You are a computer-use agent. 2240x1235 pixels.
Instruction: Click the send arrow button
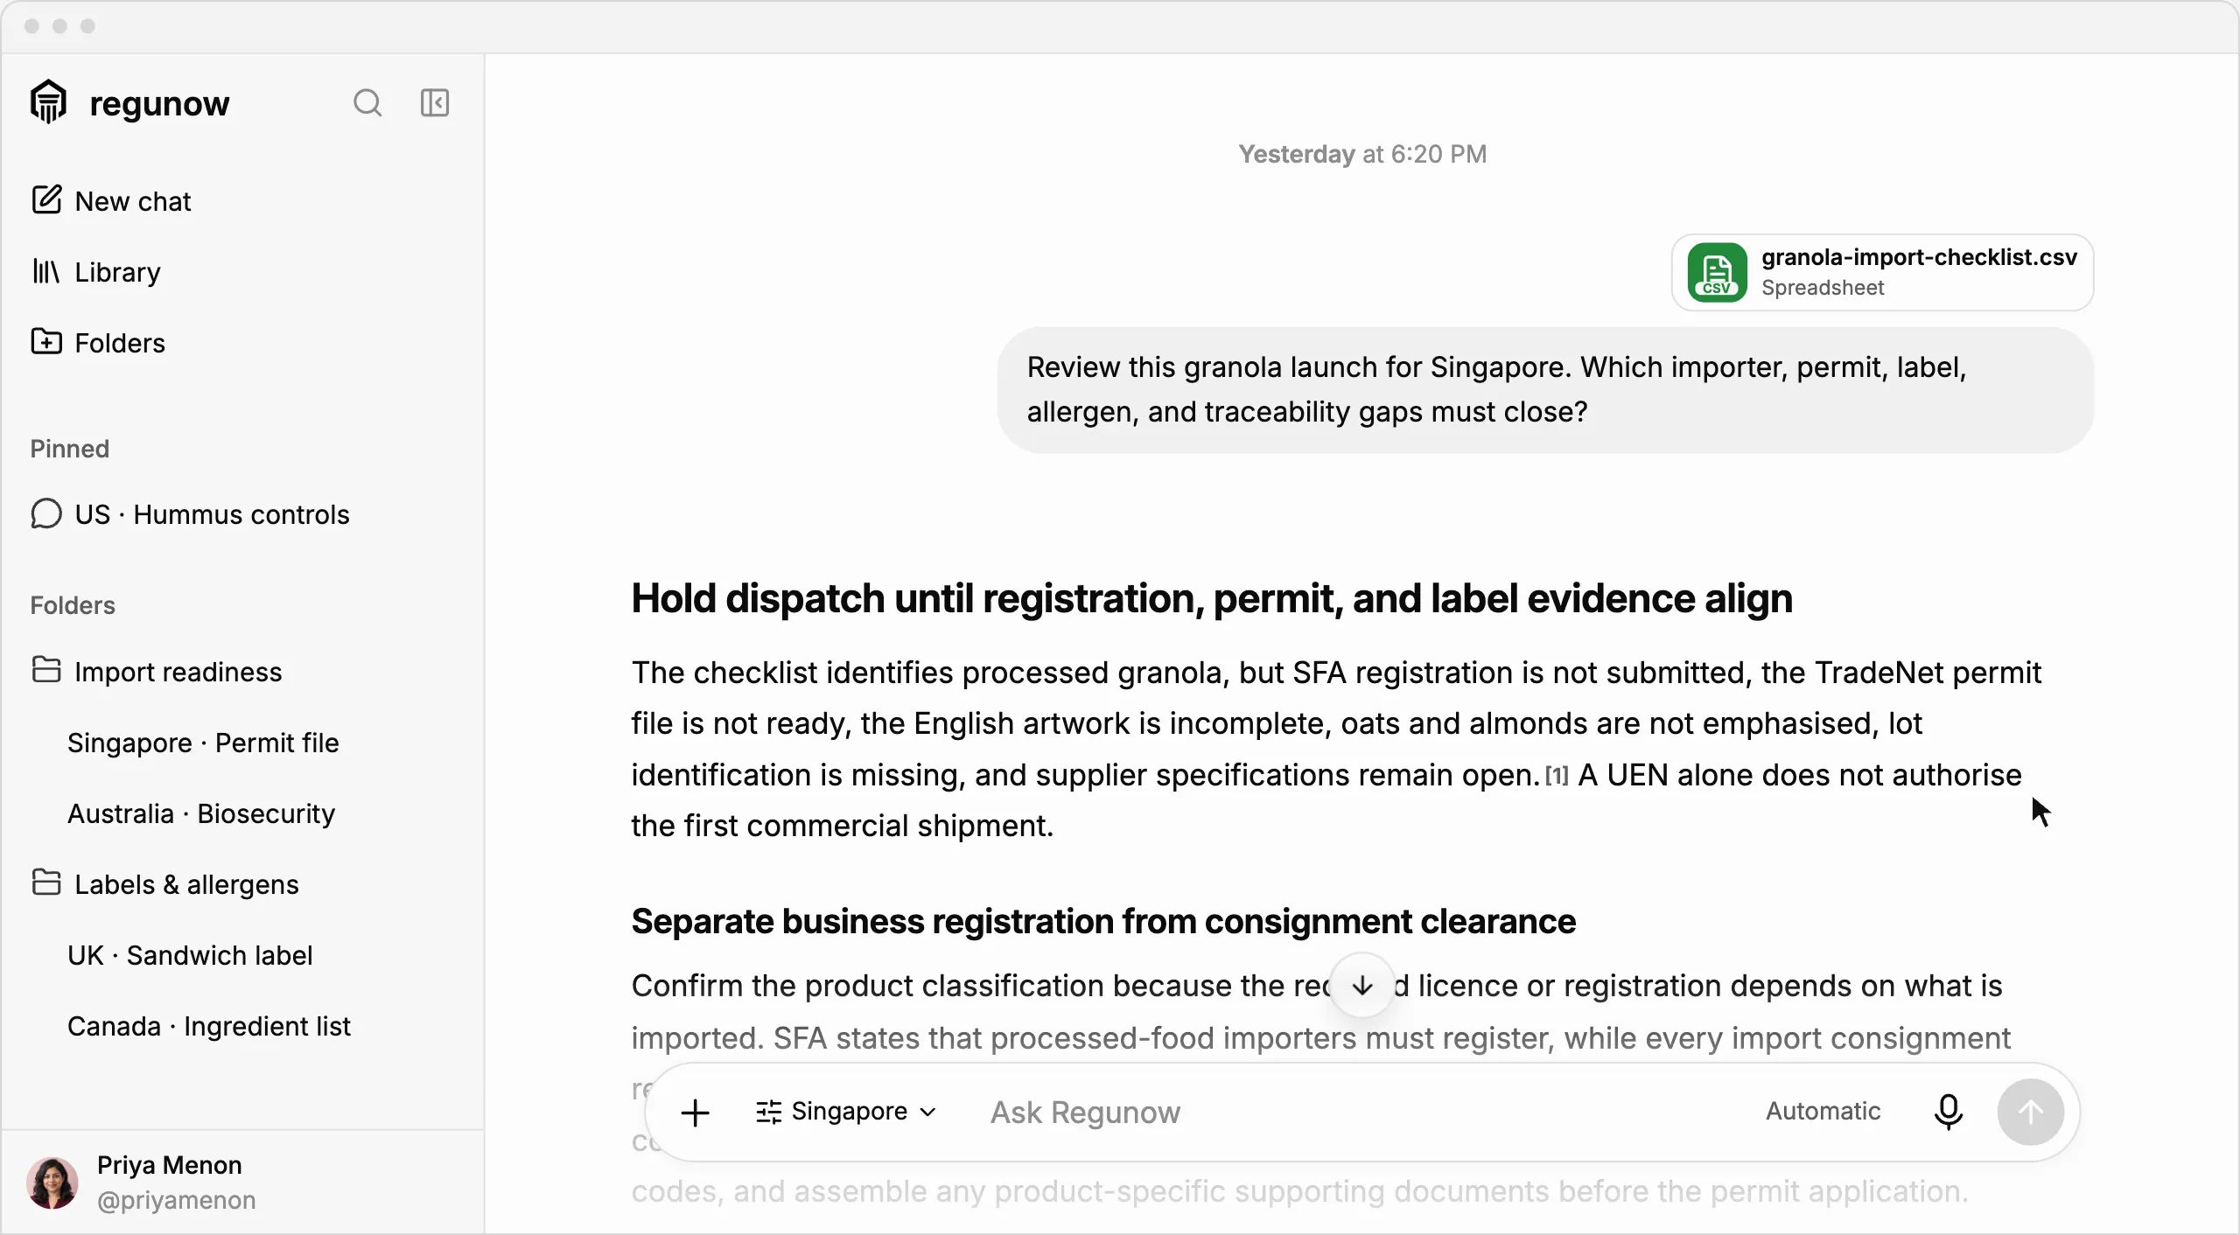coord(2030,1113)
